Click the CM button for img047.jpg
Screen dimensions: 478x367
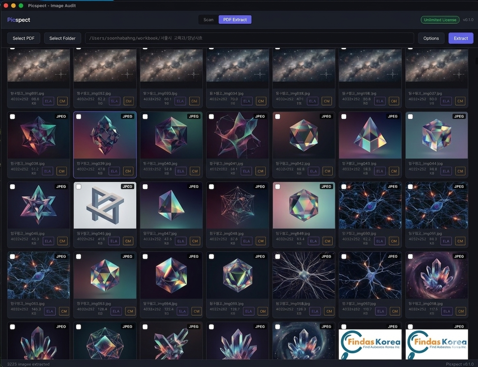(195, 241)
